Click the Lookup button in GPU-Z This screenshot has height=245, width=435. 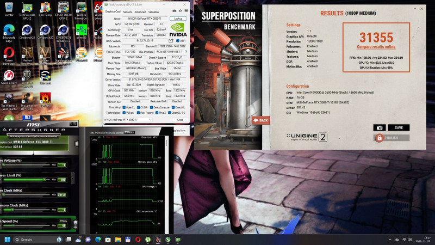178,19
